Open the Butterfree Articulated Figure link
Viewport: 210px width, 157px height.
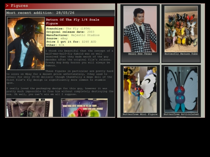tap(181, 115)
